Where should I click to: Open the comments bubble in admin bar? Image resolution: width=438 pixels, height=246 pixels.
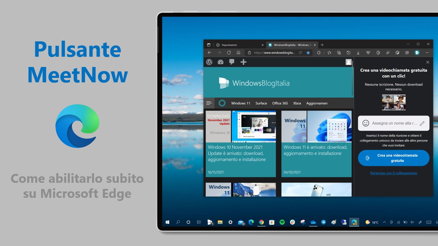(x=232, y=62)
